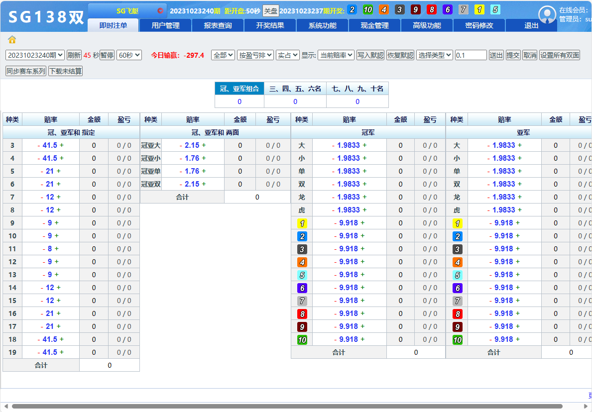Click the 下载未结算 button
The image size is (592, 412).
point(65,71)
